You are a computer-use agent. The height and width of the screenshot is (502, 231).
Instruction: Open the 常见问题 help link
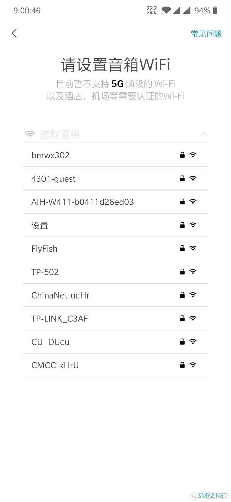tap(206, 34)
